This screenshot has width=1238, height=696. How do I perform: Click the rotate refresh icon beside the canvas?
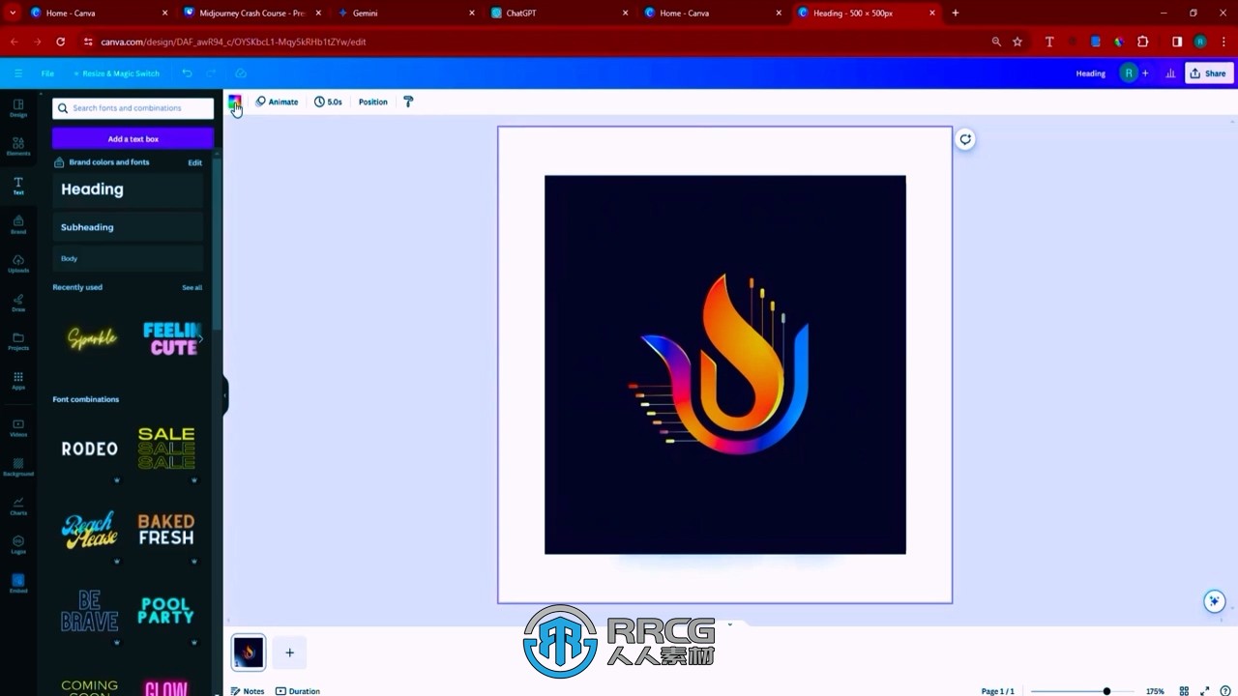pos(965,139)
